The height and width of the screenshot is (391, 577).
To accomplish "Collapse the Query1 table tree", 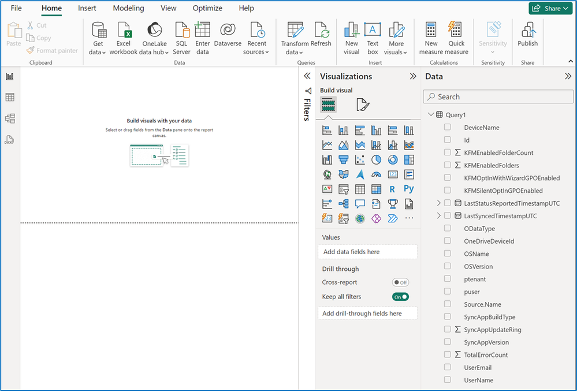I will (x=431, y=115).
